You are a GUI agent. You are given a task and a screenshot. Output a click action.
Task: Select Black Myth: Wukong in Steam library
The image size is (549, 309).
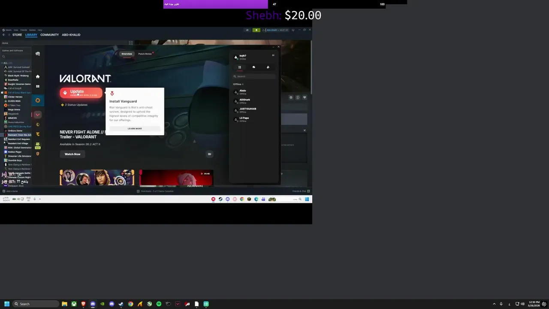(18, 76)
